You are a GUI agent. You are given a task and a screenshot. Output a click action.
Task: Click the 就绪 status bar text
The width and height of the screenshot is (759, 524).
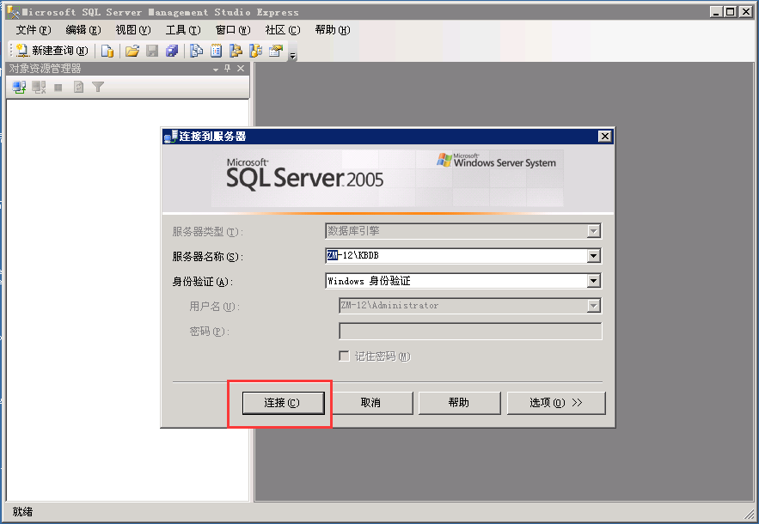tap(22, 512)
